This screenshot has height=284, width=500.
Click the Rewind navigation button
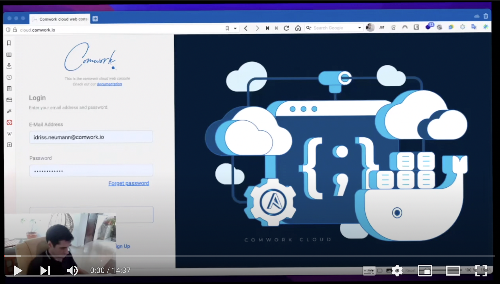tap(267, 28)
